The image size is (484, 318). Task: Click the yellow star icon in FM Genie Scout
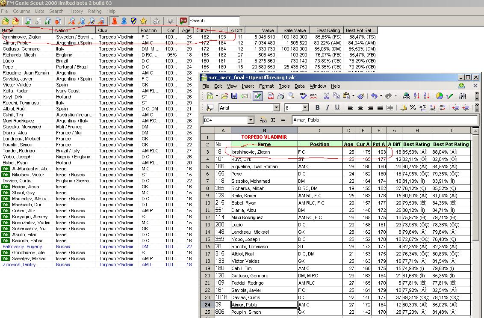(144, 21)
